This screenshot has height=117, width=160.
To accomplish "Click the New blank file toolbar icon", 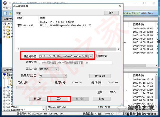I will point(5,14).
